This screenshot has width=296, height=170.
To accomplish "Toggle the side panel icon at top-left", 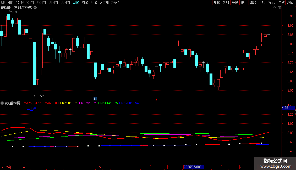I will coord(3,2).
